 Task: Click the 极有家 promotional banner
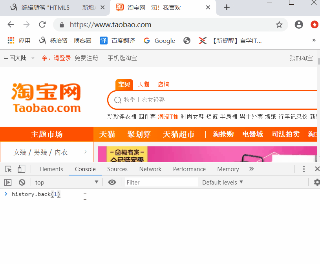pos(208,154)
